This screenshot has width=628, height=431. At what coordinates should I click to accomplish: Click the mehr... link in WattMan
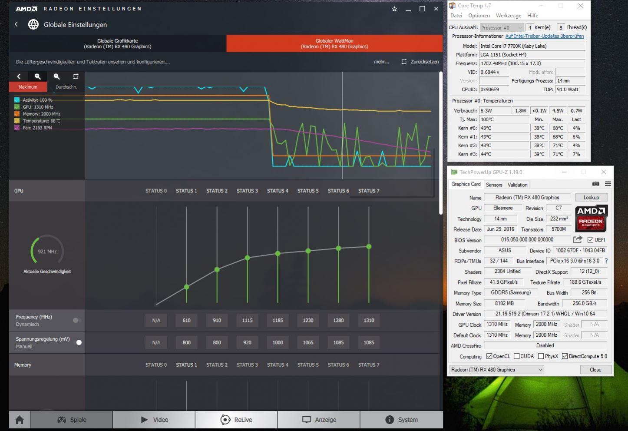pos(381,62)
